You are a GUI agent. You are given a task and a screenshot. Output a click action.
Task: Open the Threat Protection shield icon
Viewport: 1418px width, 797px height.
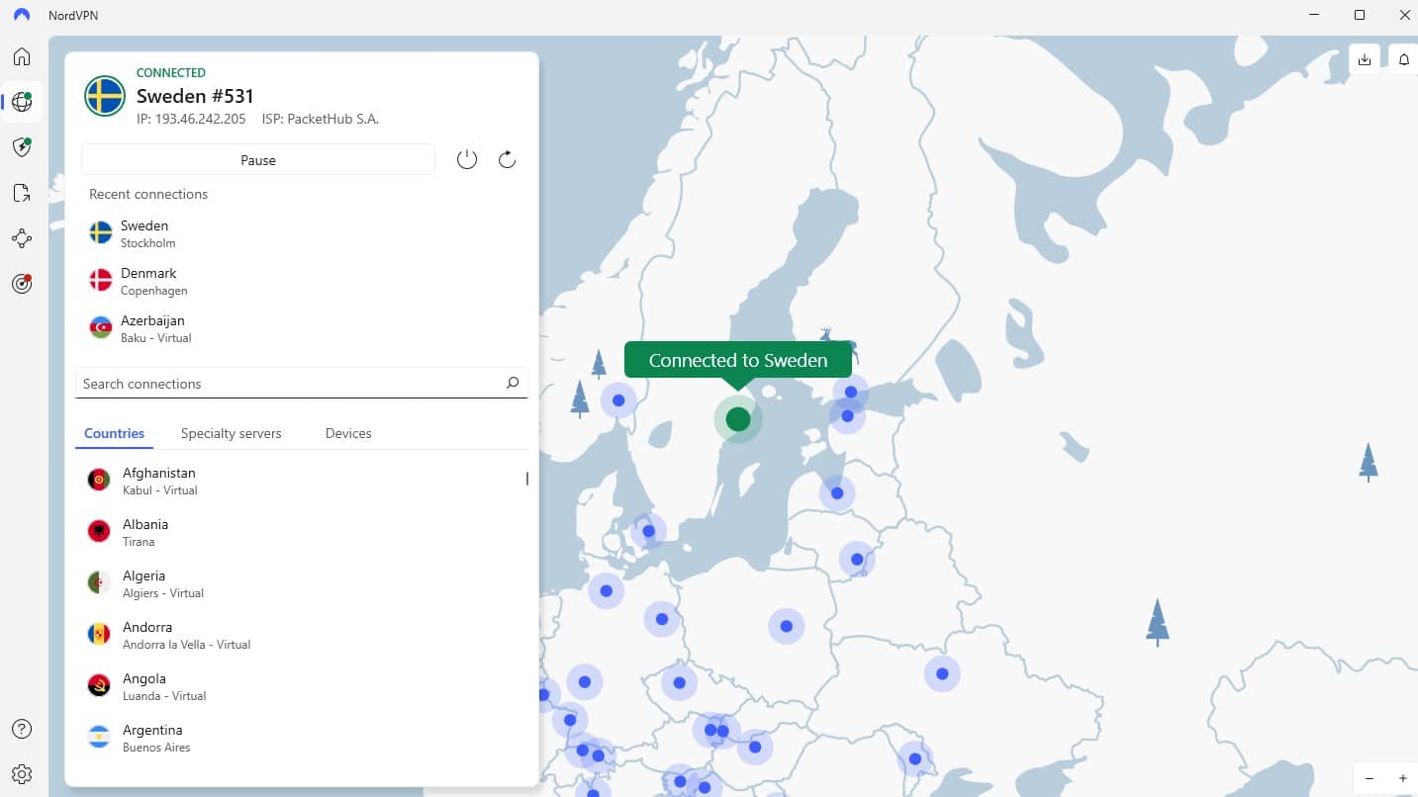point(22,147)
